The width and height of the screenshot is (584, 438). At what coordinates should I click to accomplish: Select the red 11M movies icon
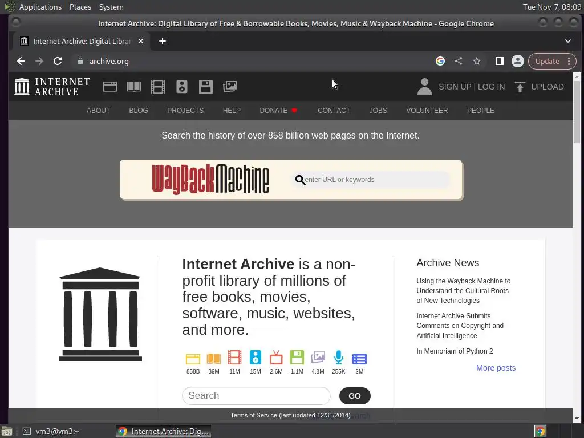coord(234,358)
